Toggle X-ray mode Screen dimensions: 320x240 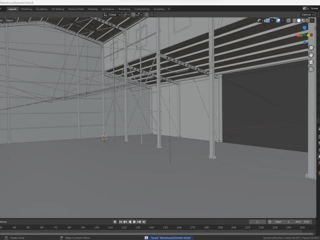tap(289, 21)
